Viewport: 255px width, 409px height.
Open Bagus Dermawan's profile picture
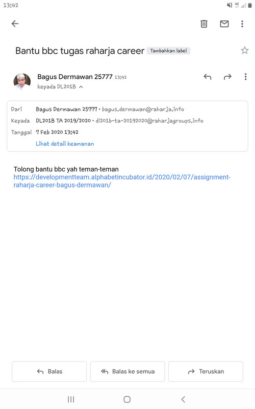pyautogui.click(x=22, y=82)
